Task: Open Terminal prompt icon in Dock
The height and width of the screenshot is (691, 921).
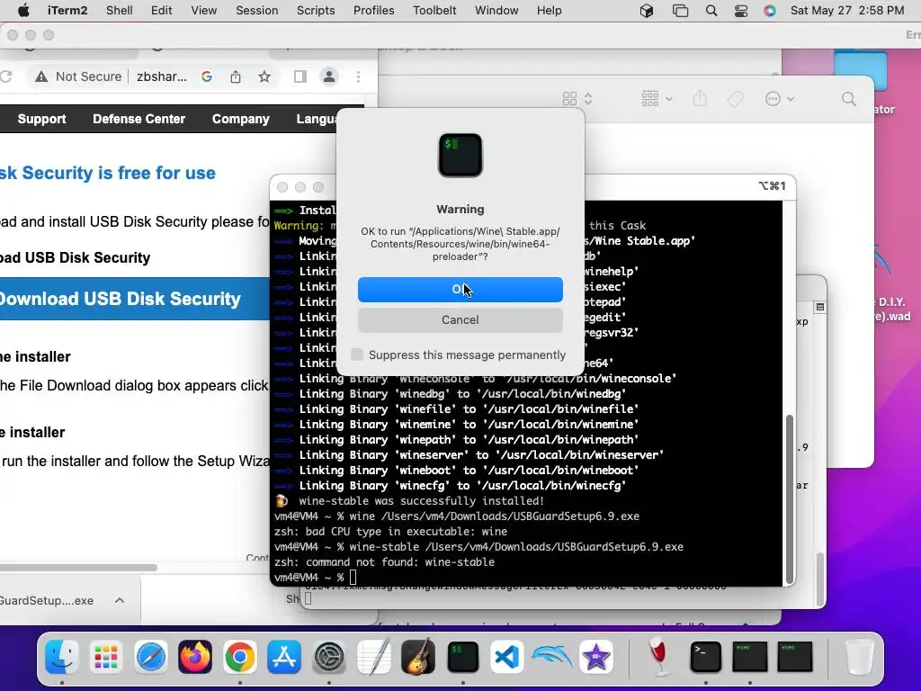Action: coord(705,657)
